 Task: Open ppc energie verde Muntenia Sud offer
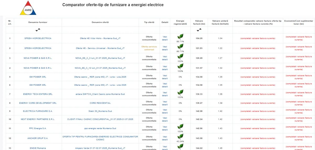[x=100, y=128]
